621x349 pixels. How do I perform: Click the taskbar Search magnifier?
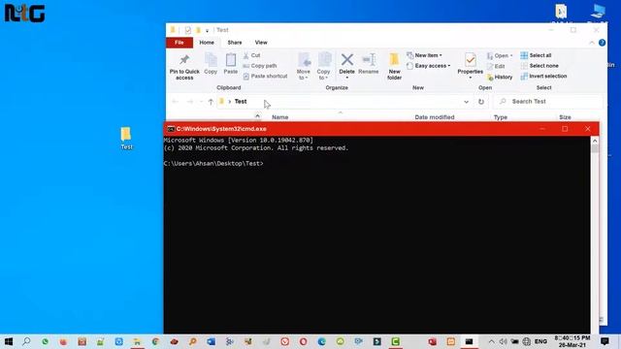pos(26,341)
